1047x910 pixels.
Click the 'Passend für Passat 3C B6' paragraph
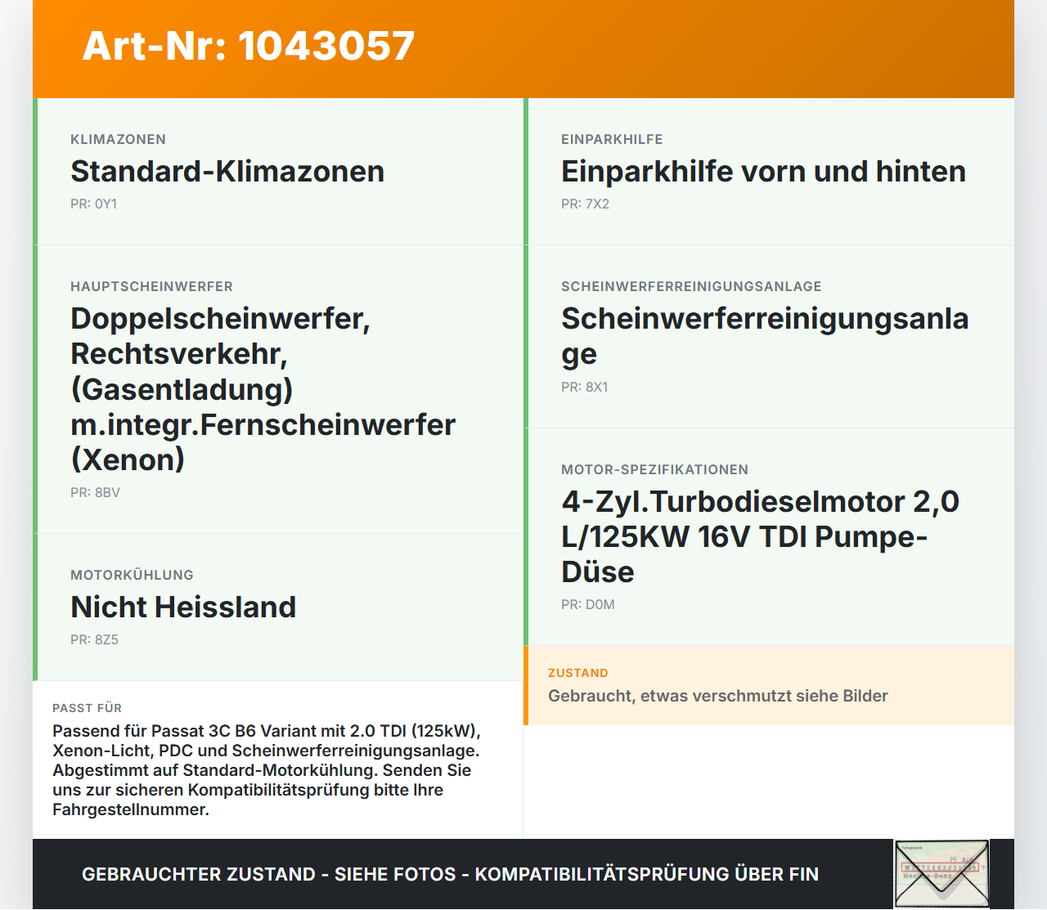click(x=267, y=770)
